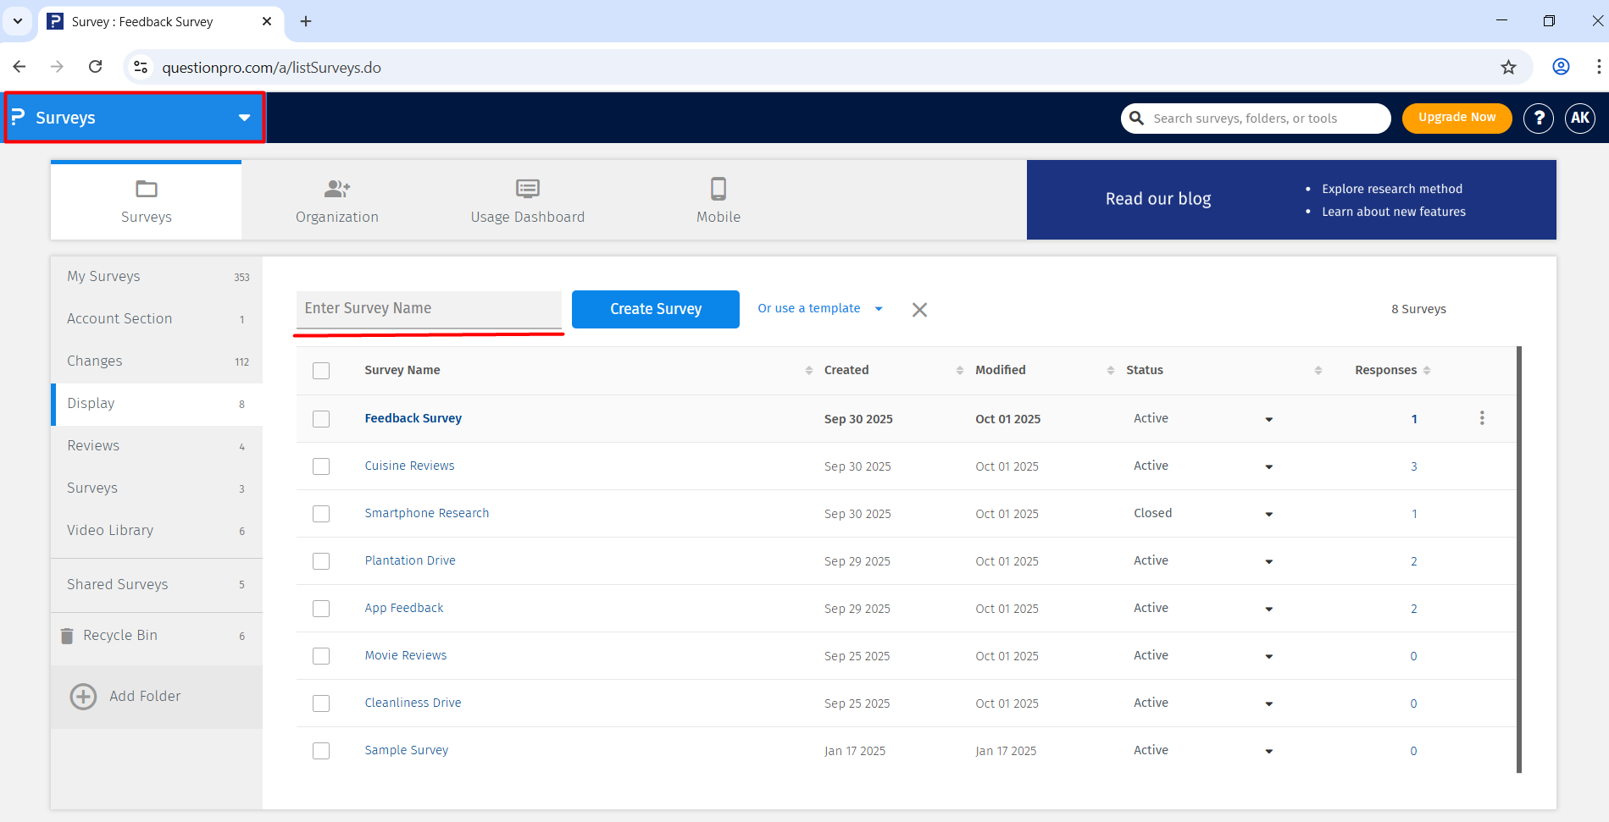Click the Enter Survey Name field
Screen dimensions: 1609x822
(x=429, y=309)
